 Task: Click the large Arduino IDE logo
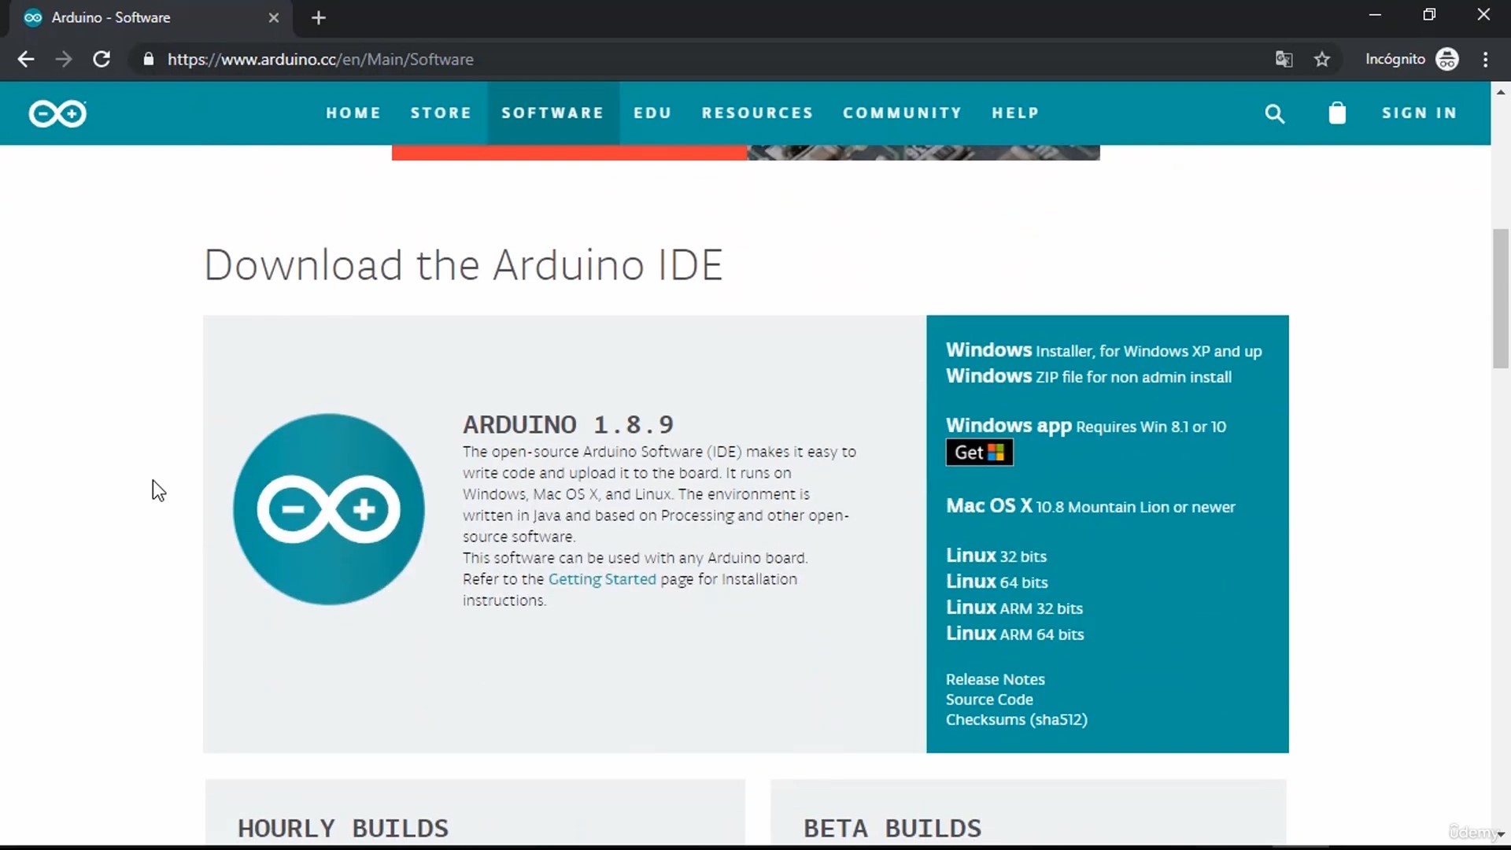point(329,509)
